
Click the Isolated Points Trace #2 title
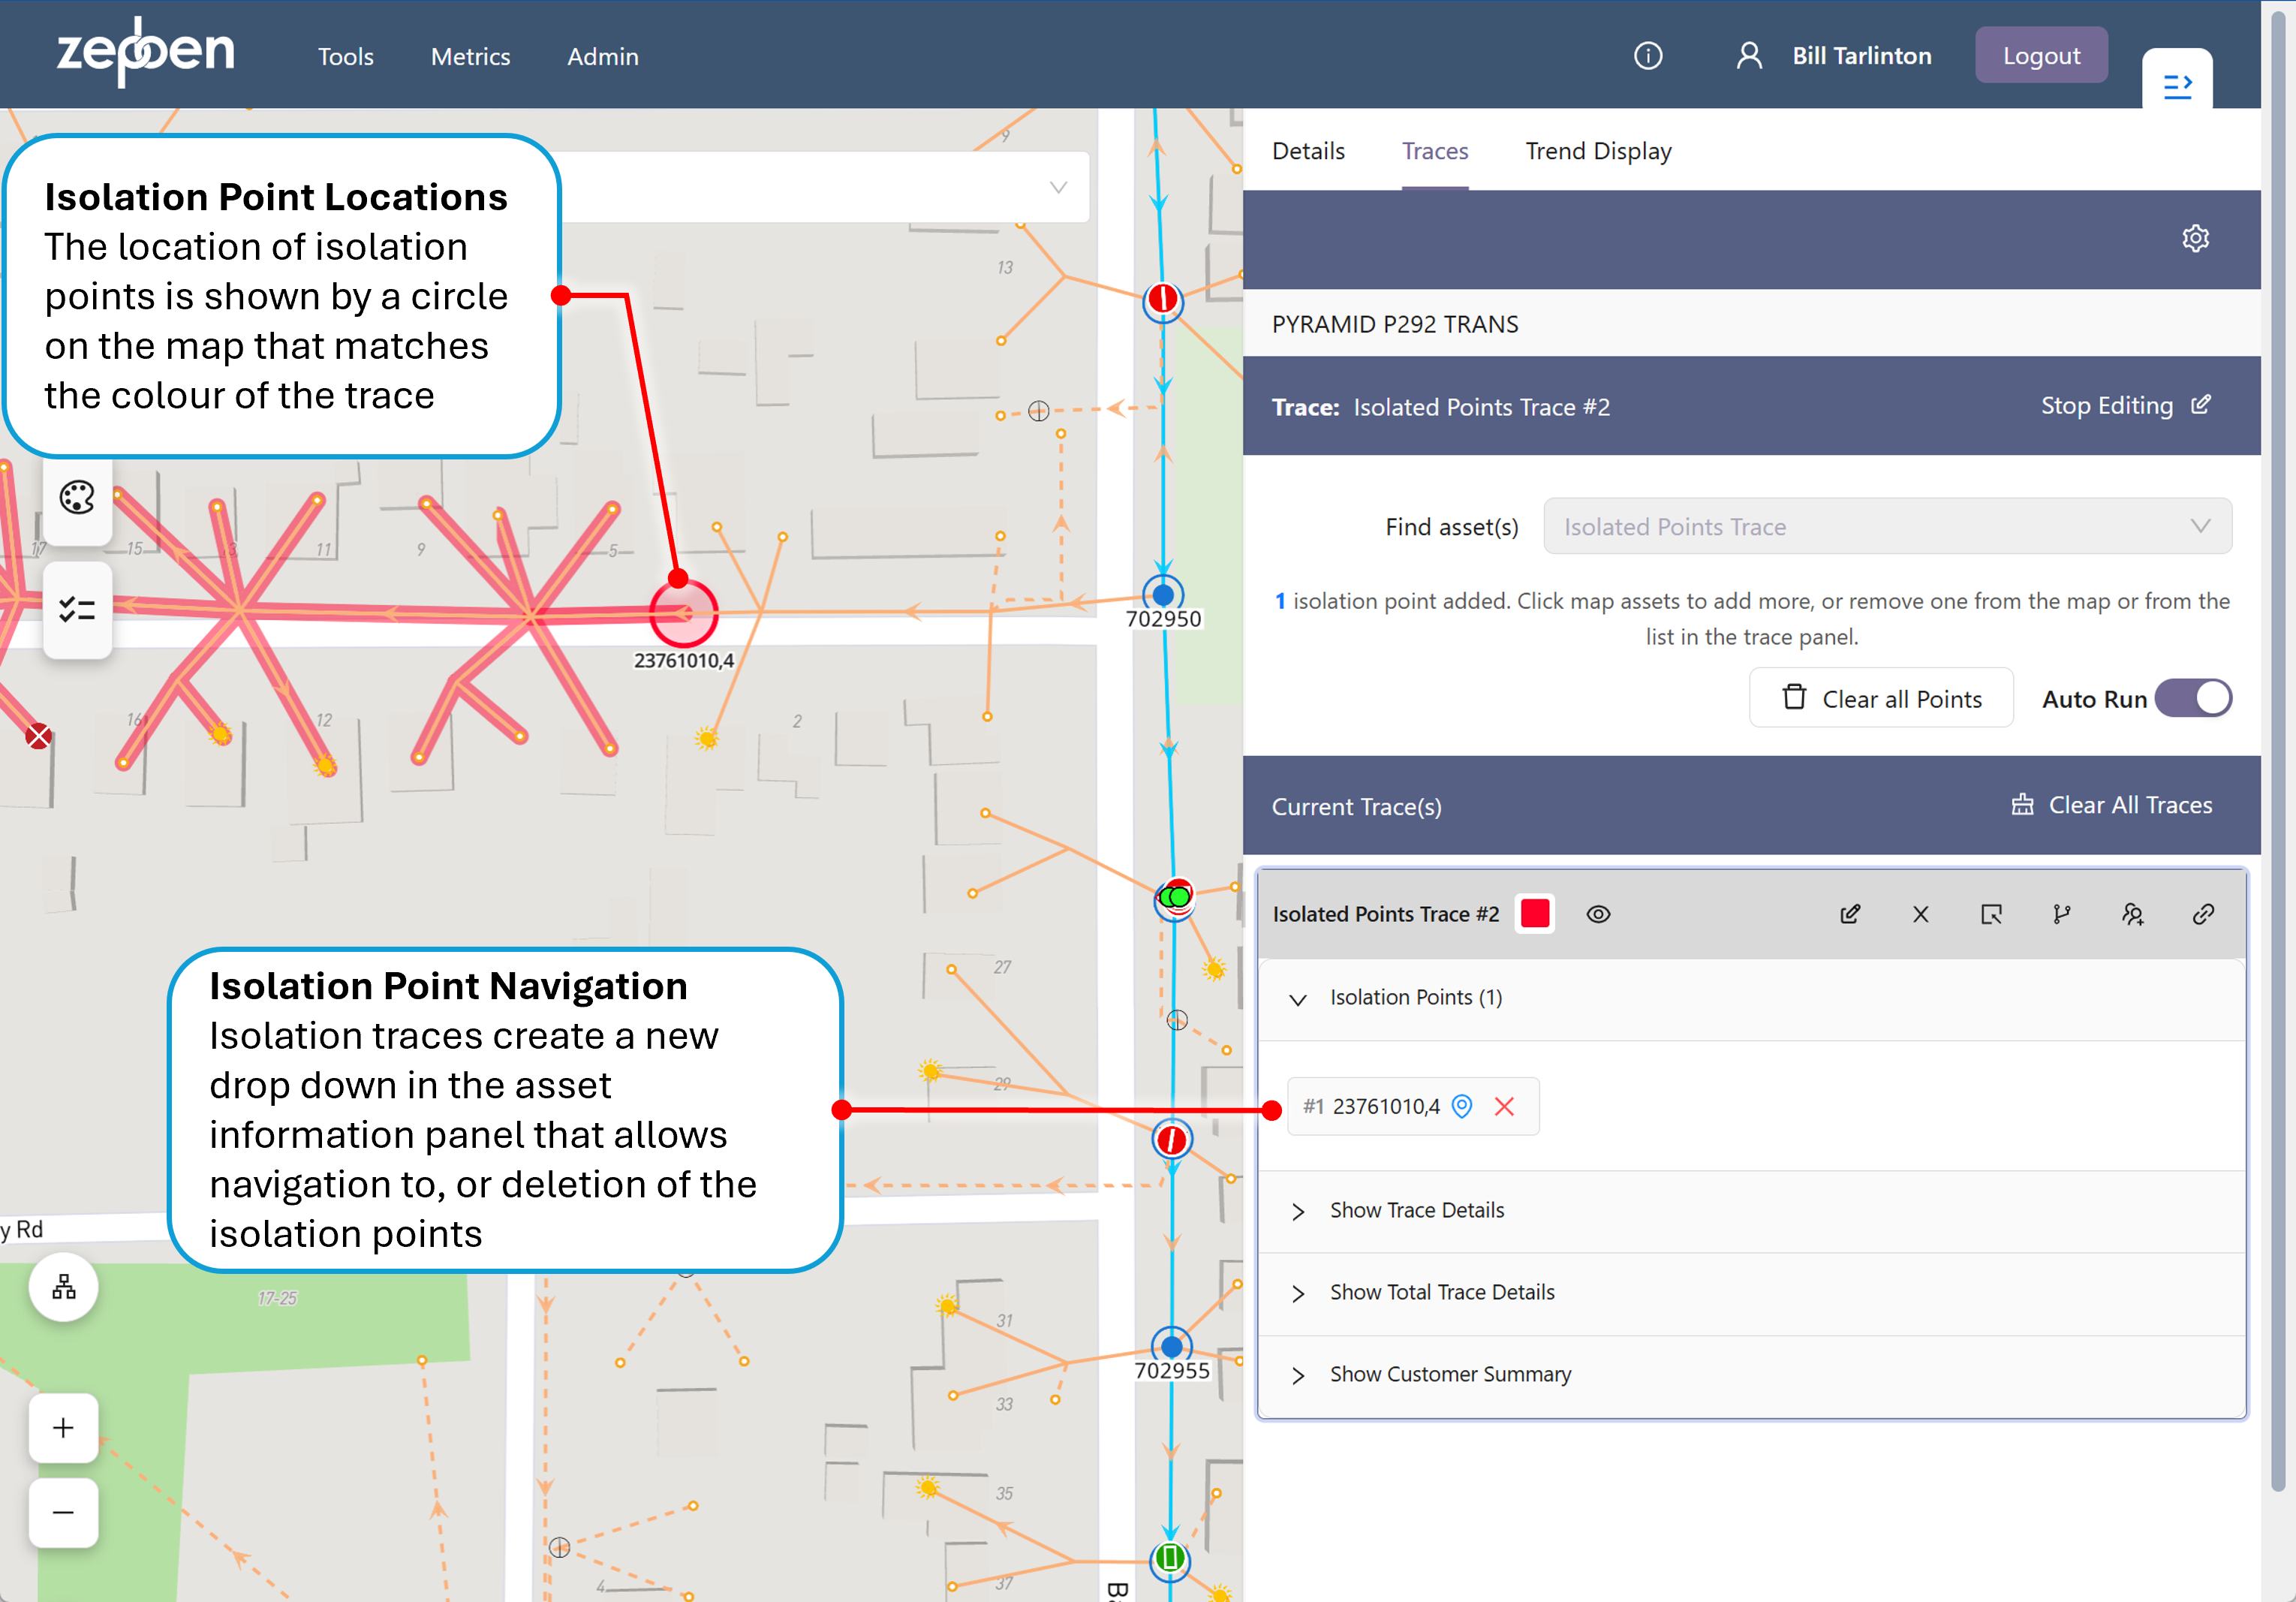pos(1385,914)
